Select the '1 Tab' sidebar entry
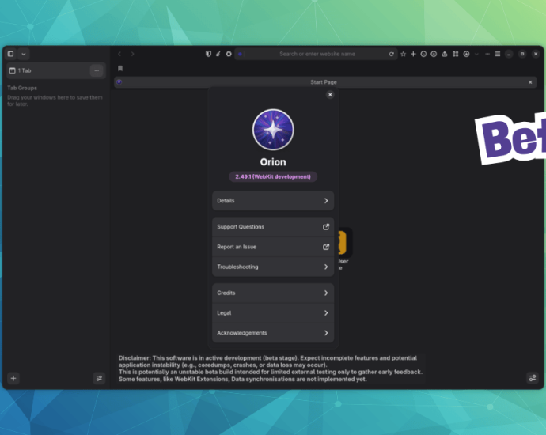This screenshot has width=546, height=435. tap(56, 70)
